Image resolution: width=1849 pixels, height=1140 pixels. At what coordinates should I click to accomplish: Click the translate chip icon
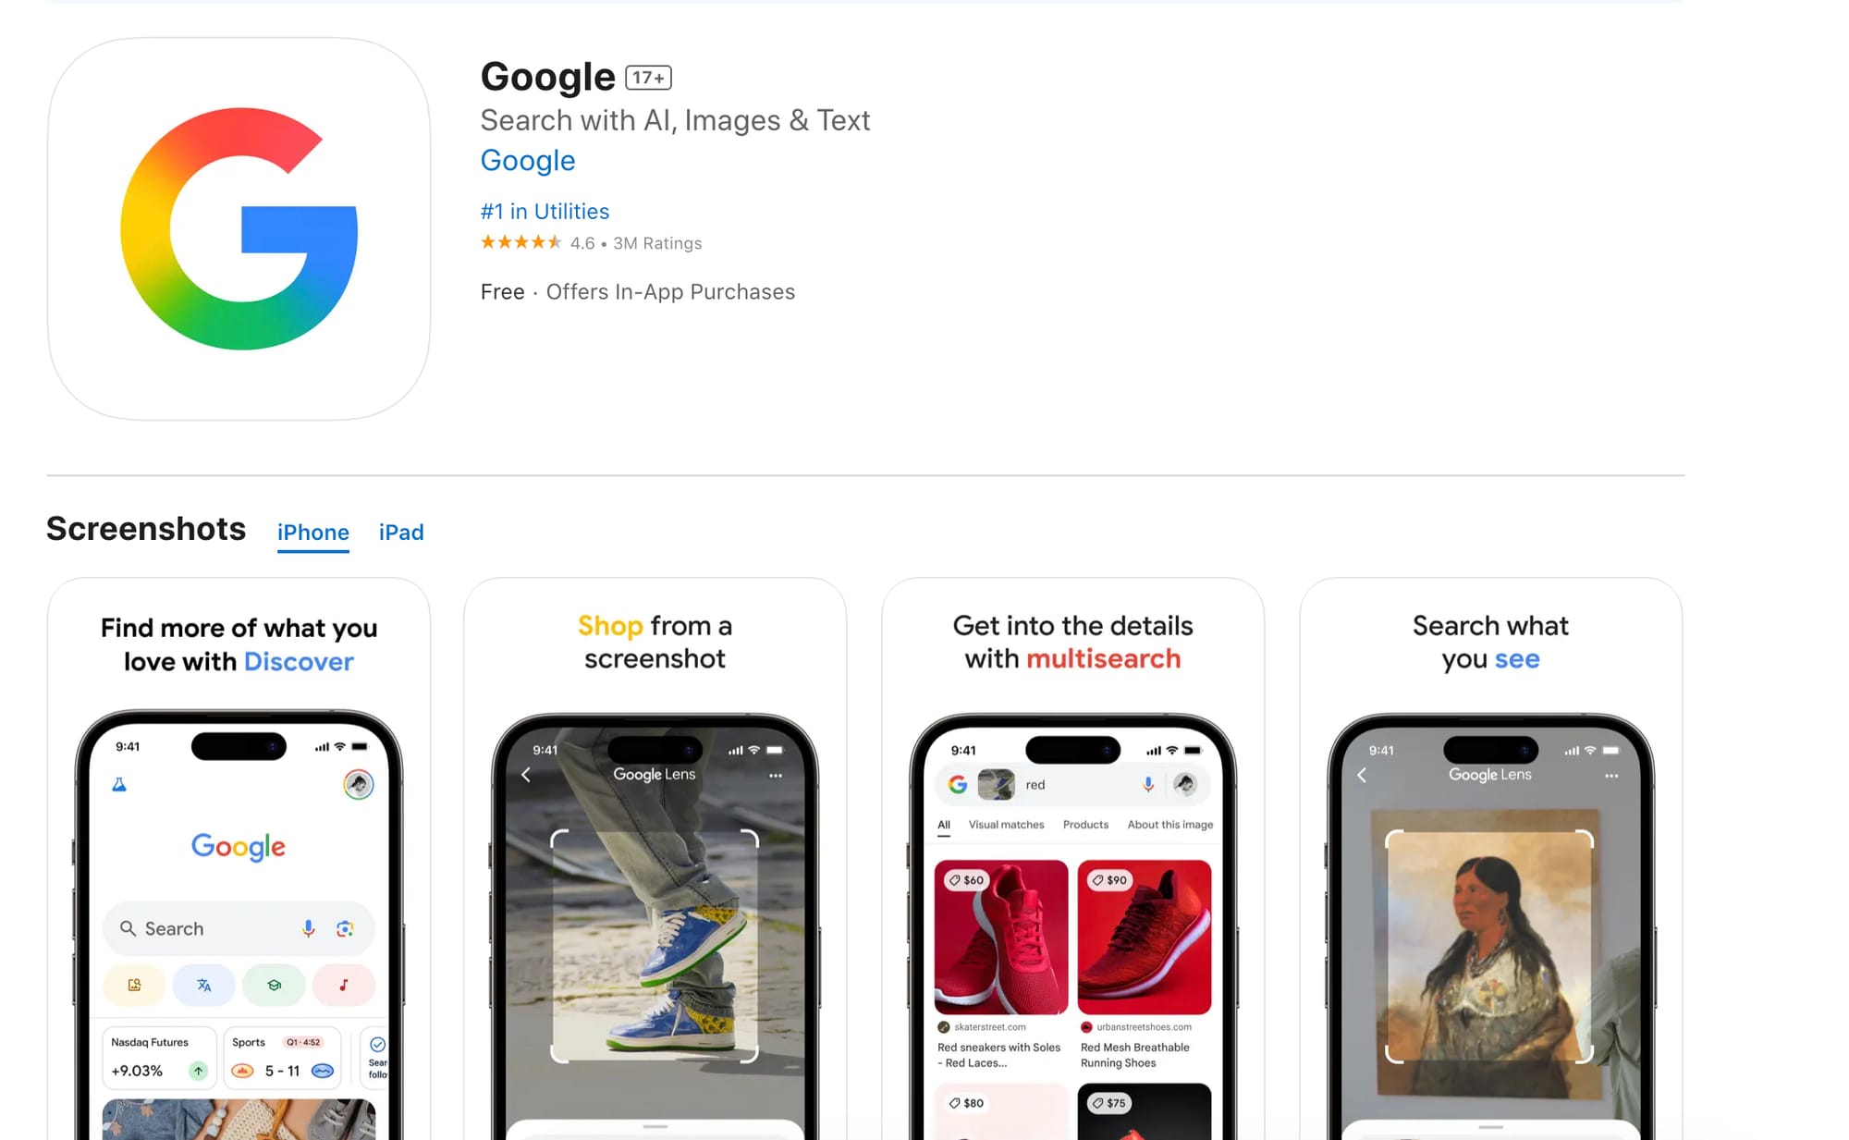[x=203, y=986]
